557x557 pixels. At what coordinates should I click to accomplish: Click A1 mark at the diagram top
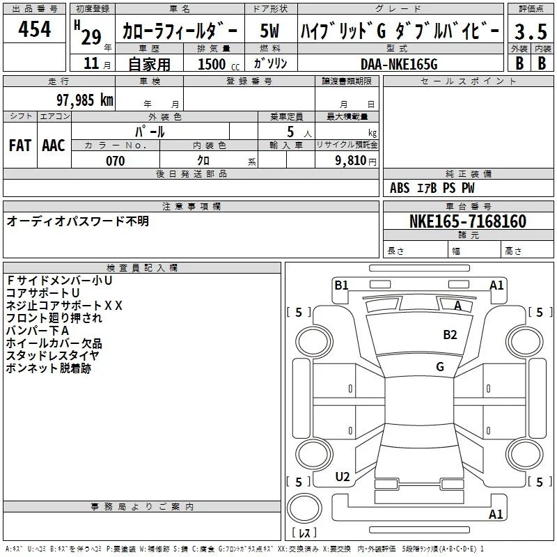(496, 285)
